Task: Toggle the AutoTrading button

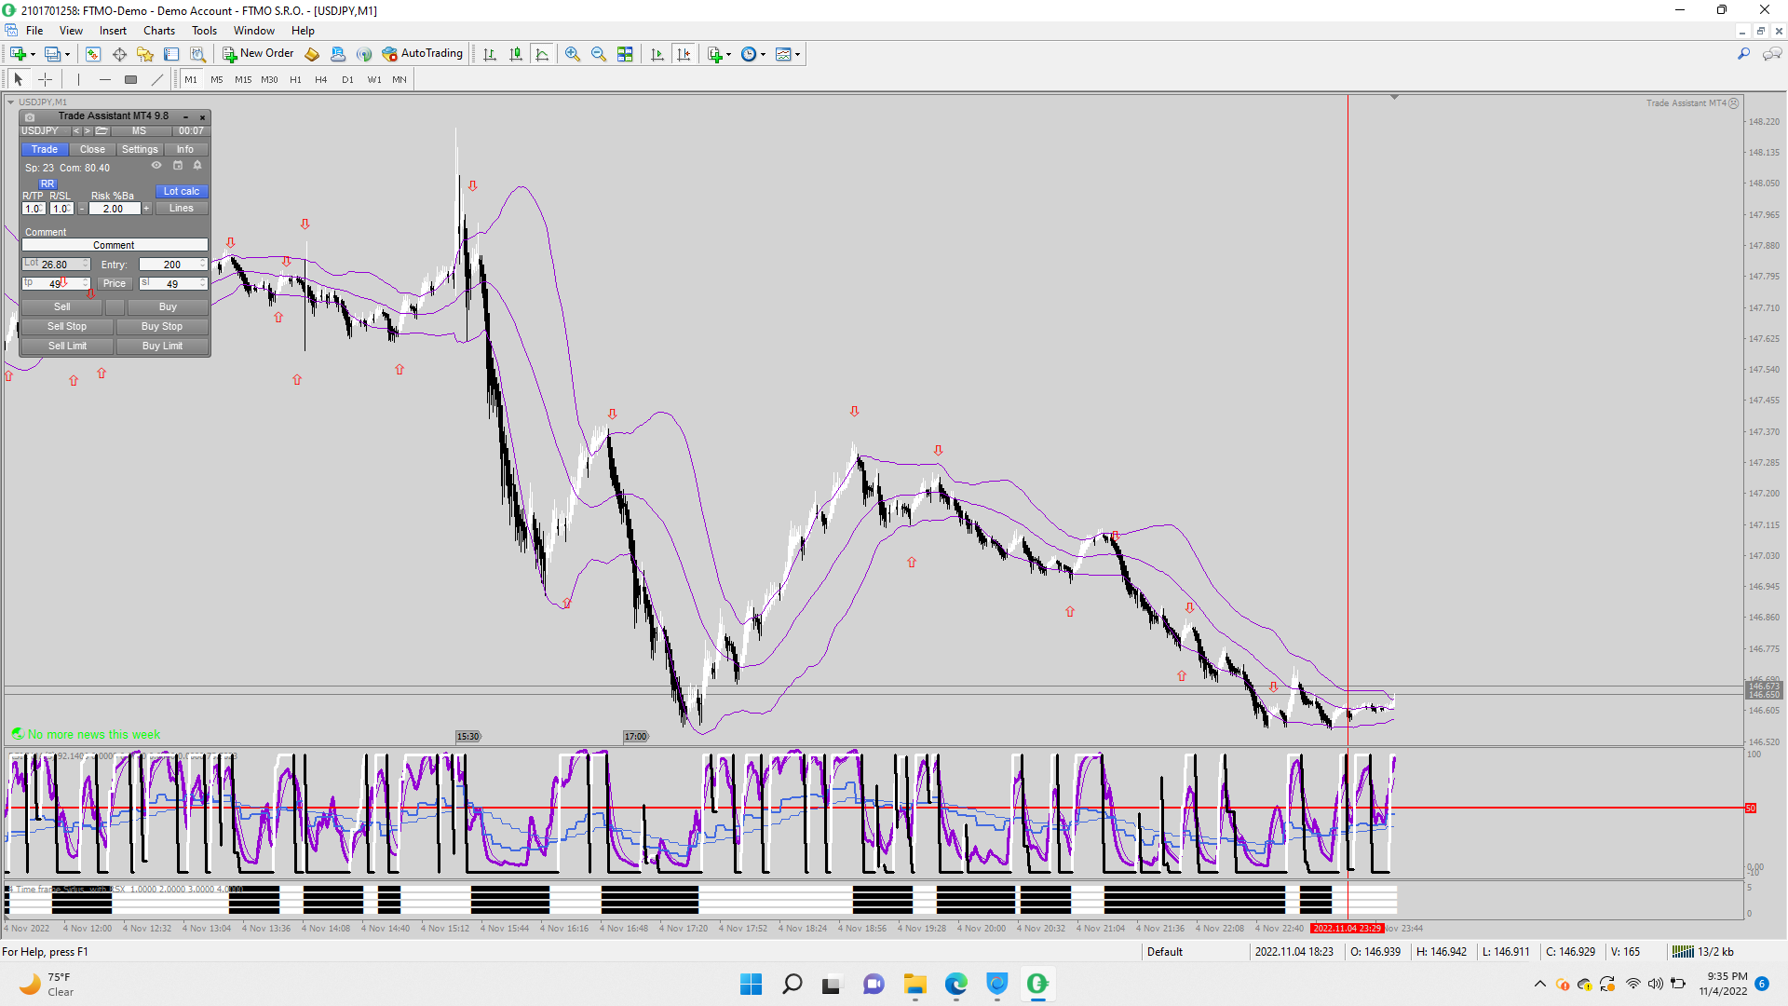Action: [x=422, y=54]
